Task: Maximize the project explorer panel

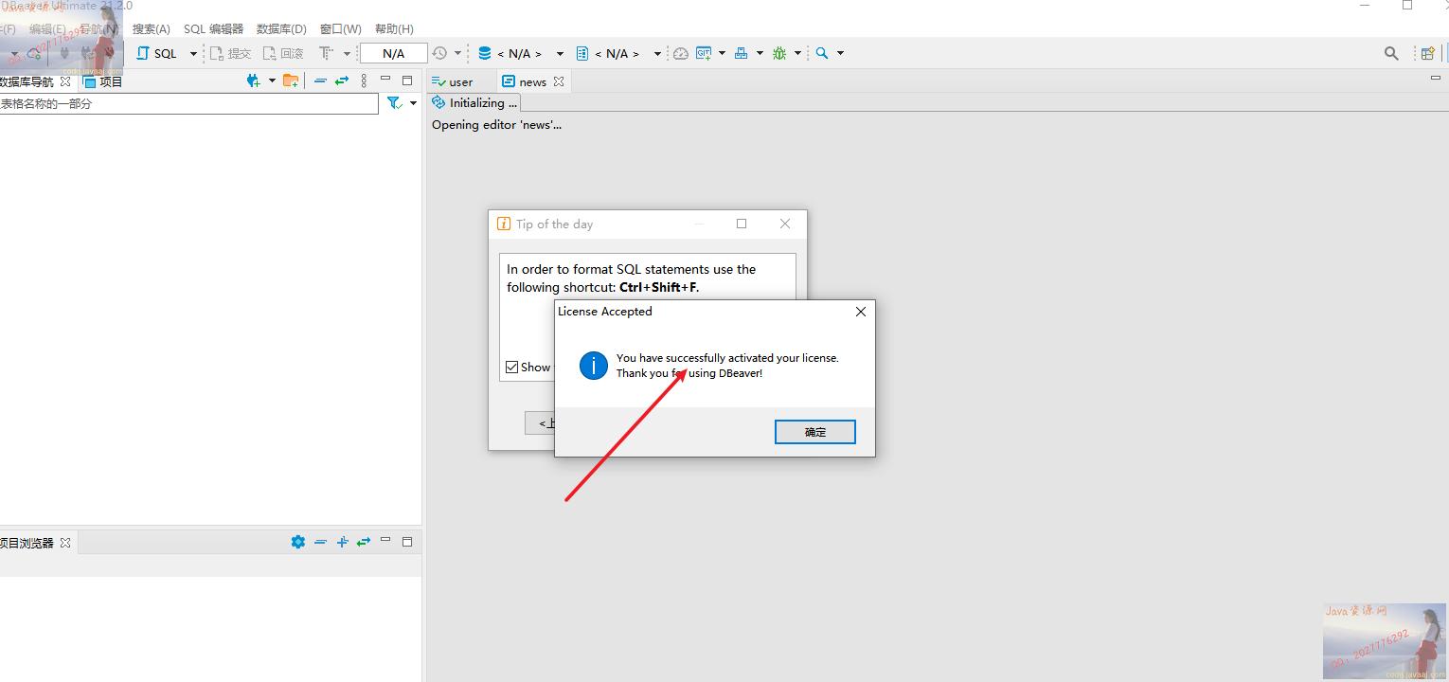Action: point(407,542)
